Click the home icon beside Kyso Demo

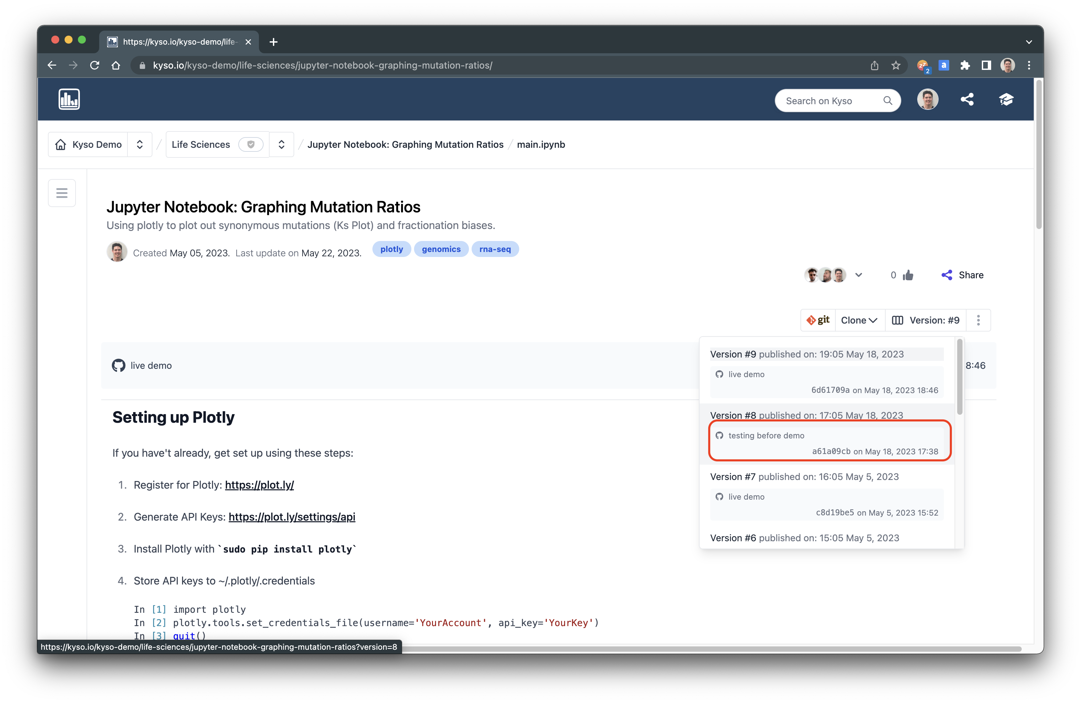(61, 144)
